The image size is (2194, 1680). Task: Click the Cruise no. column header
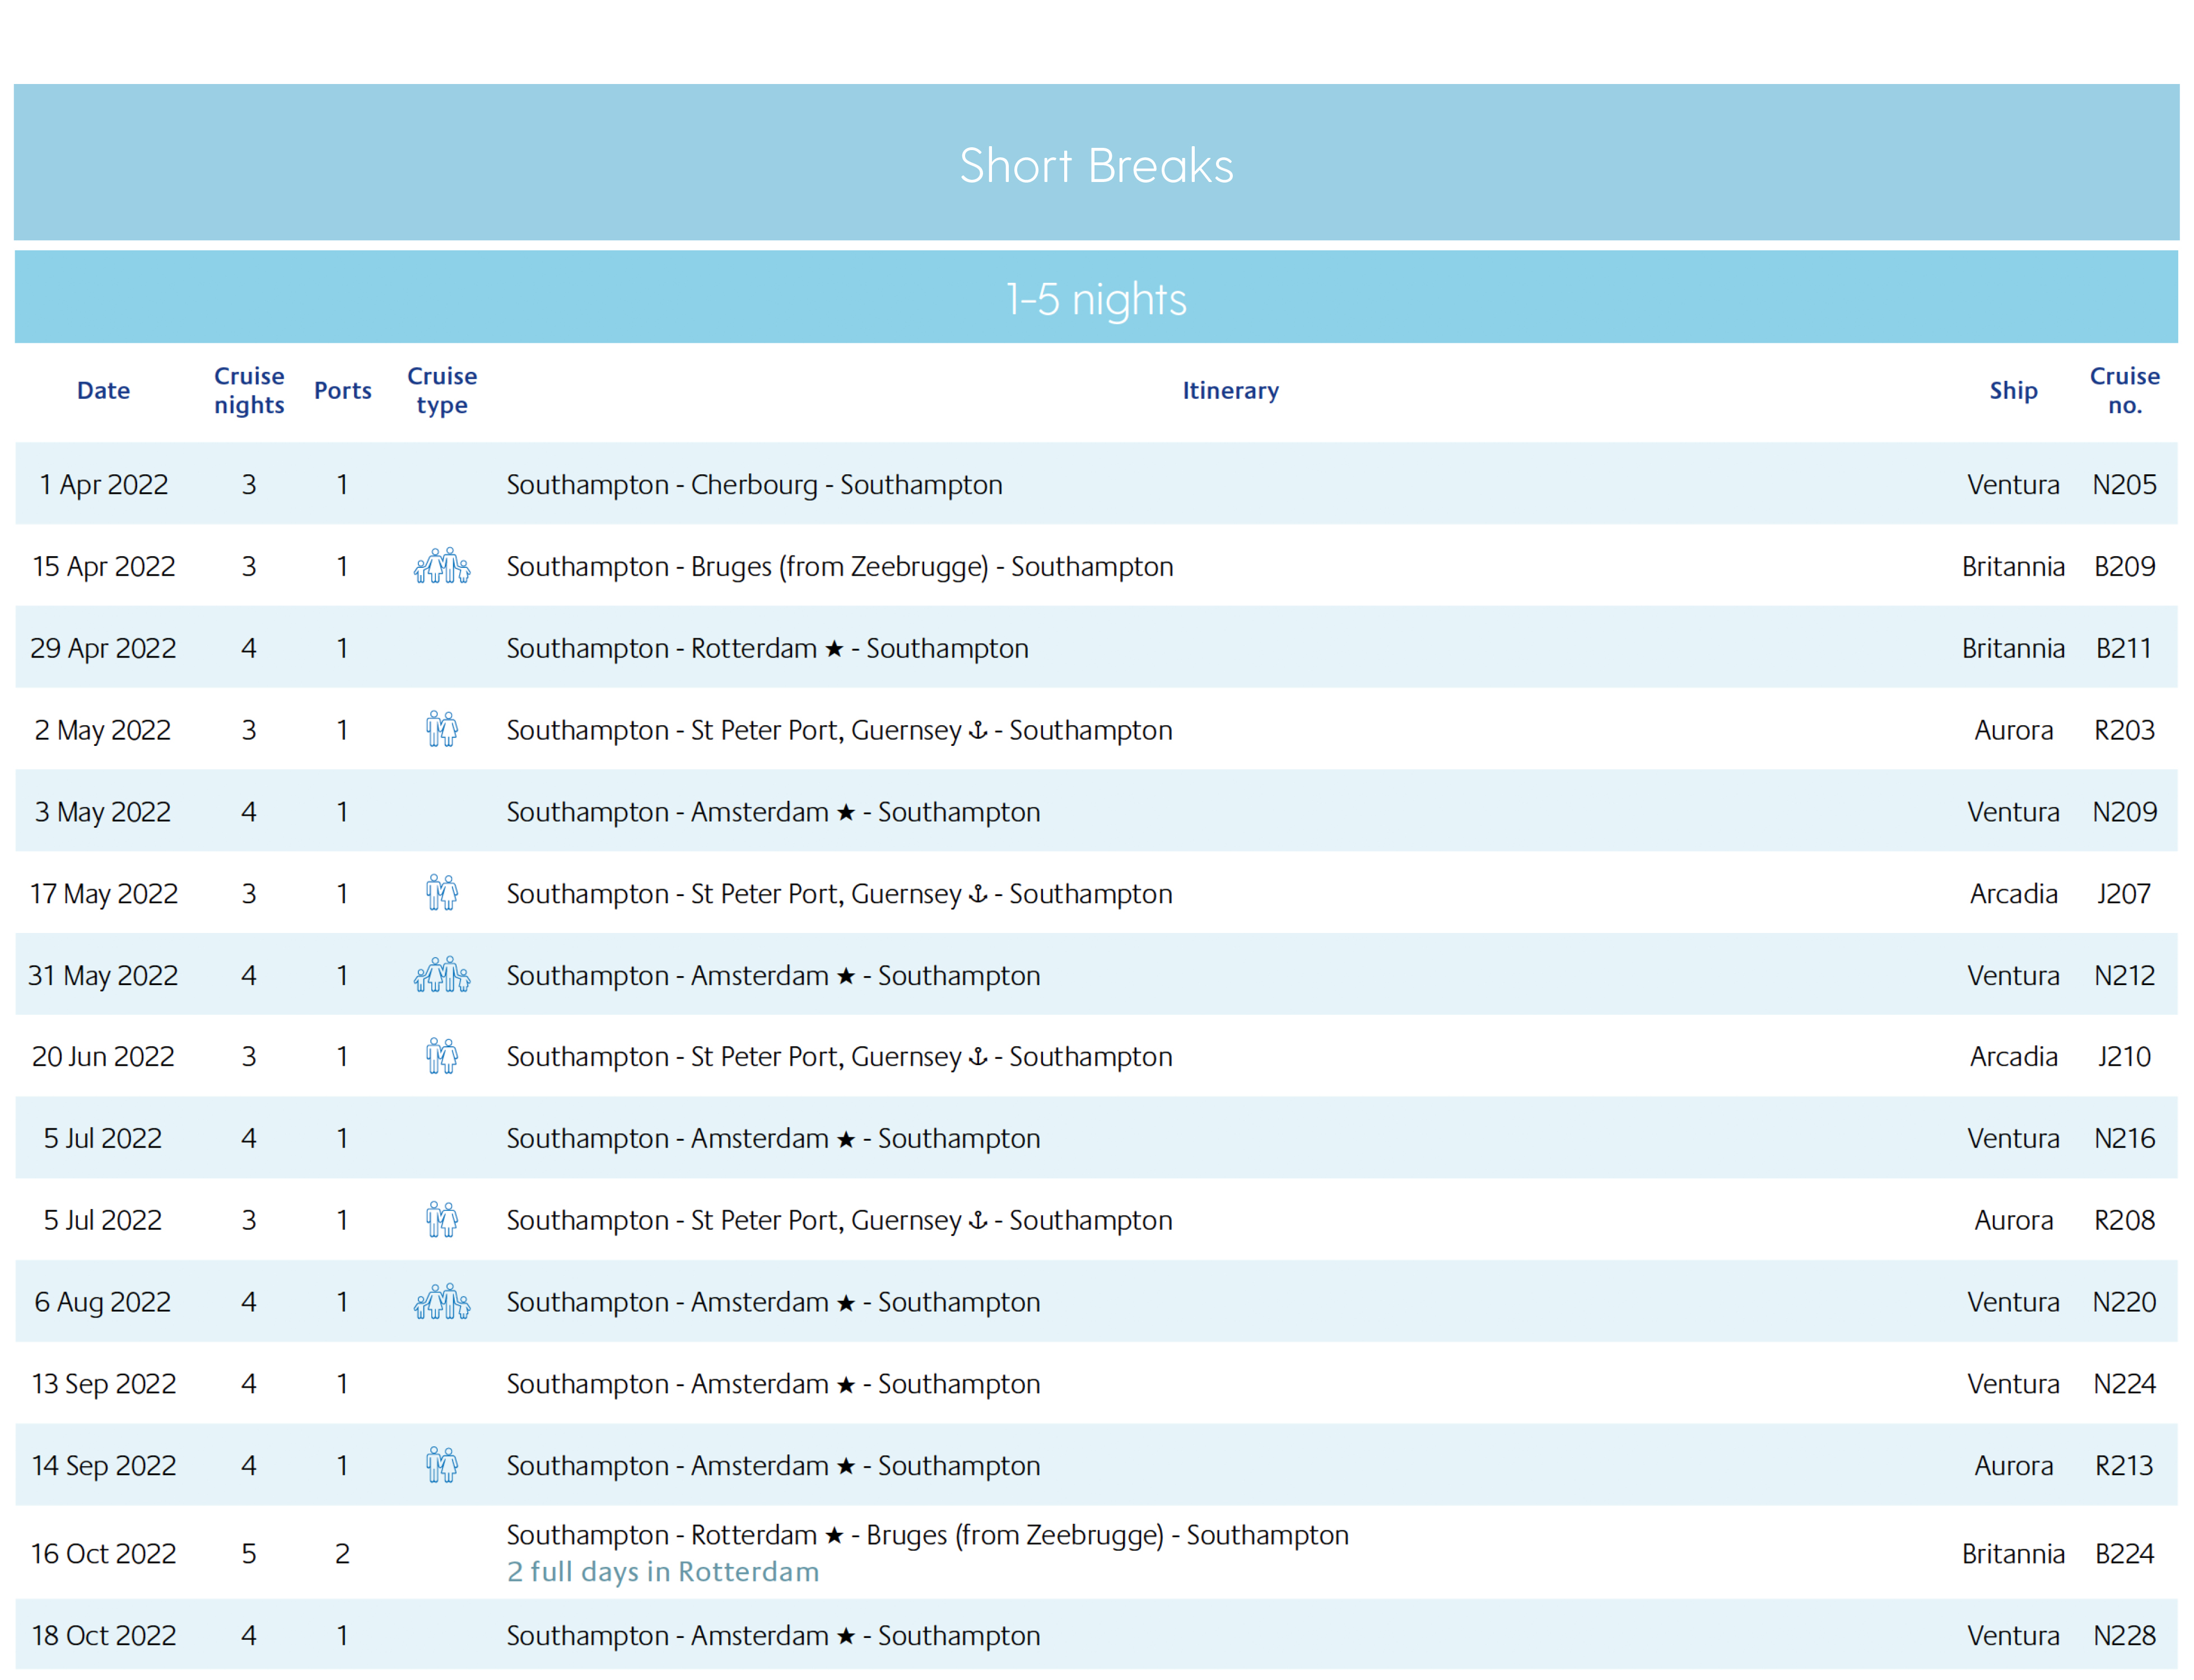click(2124, 390)
